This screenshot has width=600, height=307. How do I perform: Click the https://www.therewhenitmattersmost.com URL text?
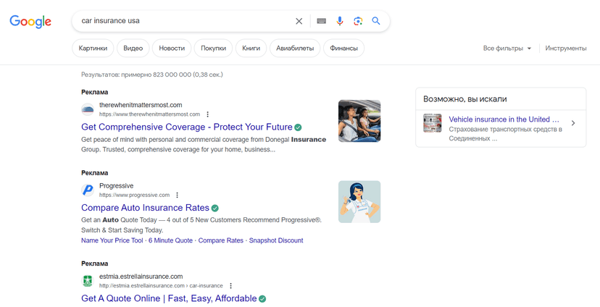coord(149,114)
